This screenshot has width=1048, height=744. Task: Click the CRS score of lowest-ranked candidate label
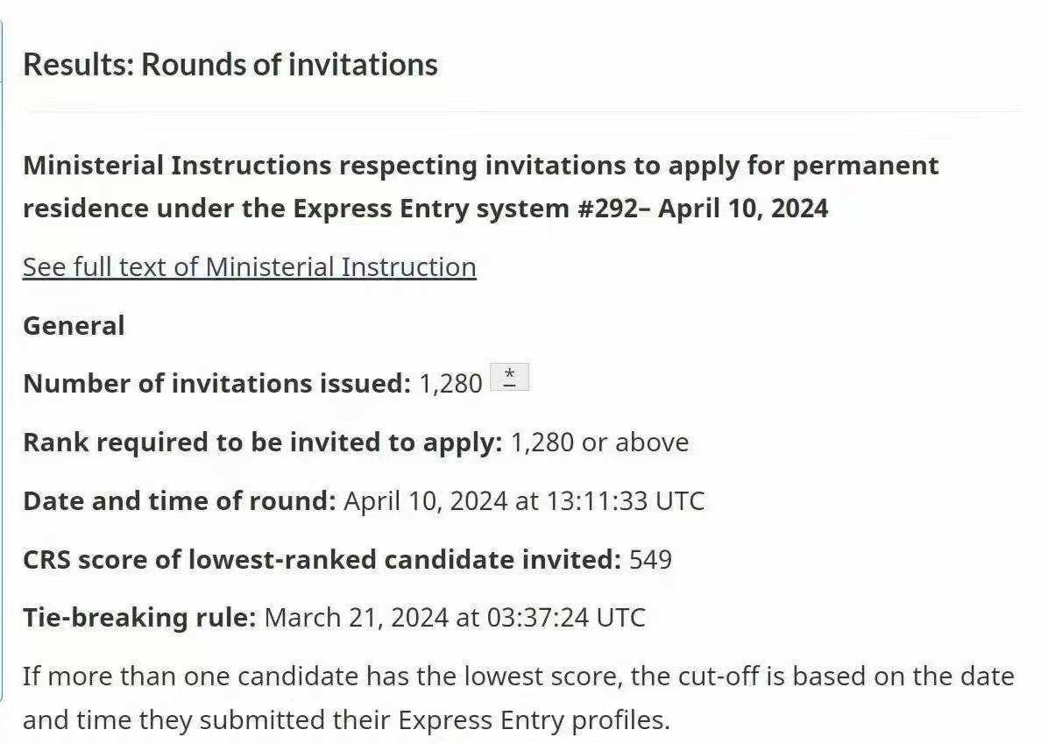[x=322, y=559]
